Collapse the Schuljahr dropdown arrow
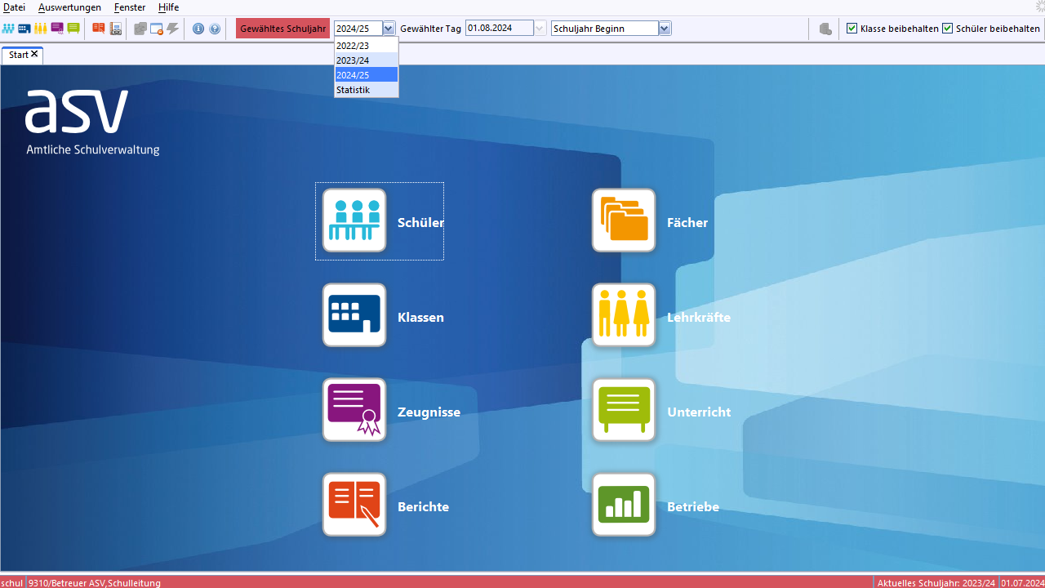The image size is (1045, 588). tap(389, 29)
